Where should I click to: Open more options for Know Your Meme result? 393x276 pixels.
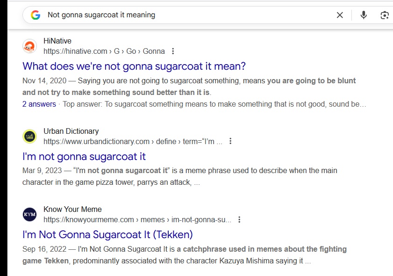tap(239, 219)
